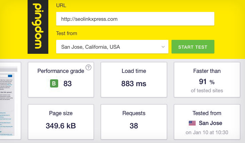Click the 'Test from' label
The width and height of the screenshot is (245, 143).
click(x=67, y=33)
